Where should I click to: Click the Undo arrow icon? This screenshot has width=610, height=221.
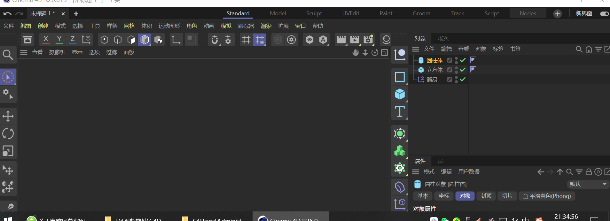tap(7, 14)
